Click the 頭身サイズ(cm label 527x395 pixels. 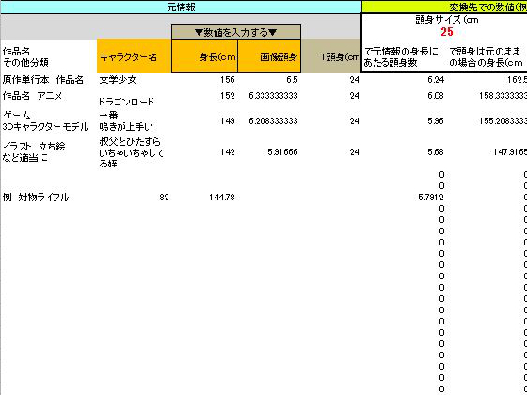[447, 20]
